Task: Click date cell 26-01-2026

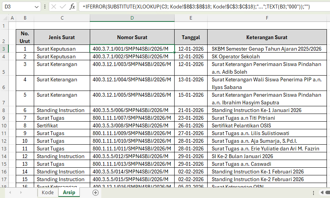Action: (x=191, y=125)
